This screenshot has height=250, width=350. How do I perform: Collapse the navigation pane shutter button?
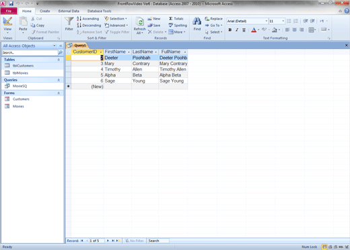tap(61, 46)
